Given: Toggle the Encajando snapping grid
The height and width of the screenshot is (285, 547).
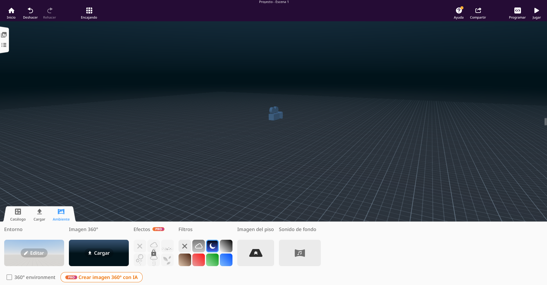Looking at the screenshot, I should click(x=89, y=11).
